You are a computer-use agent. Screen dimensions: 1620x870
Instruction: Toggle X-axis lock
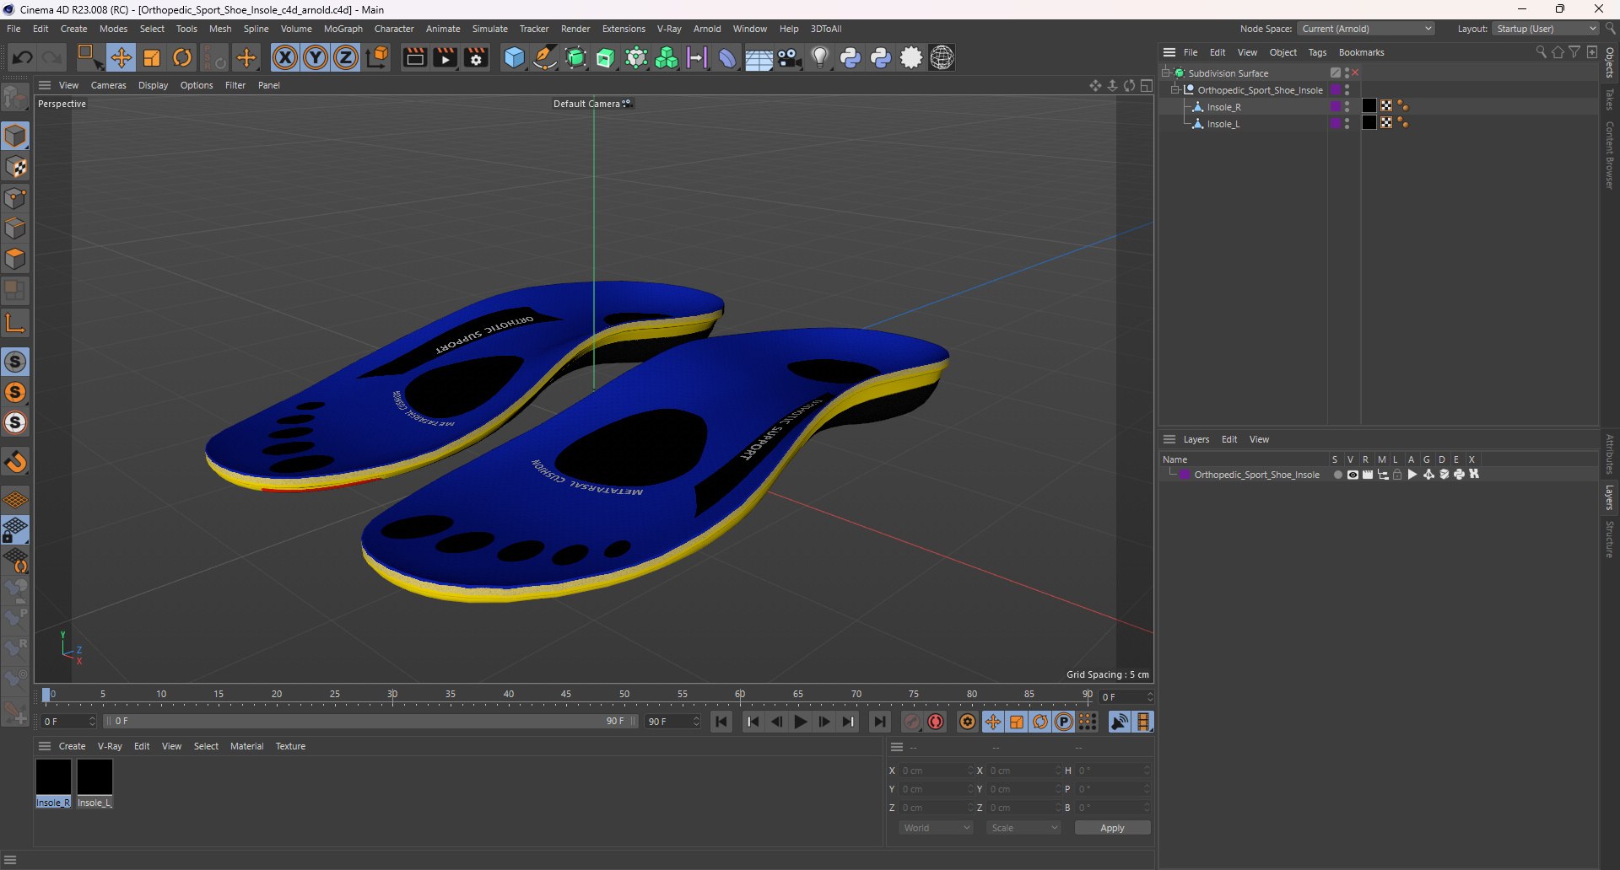[285, 58]
